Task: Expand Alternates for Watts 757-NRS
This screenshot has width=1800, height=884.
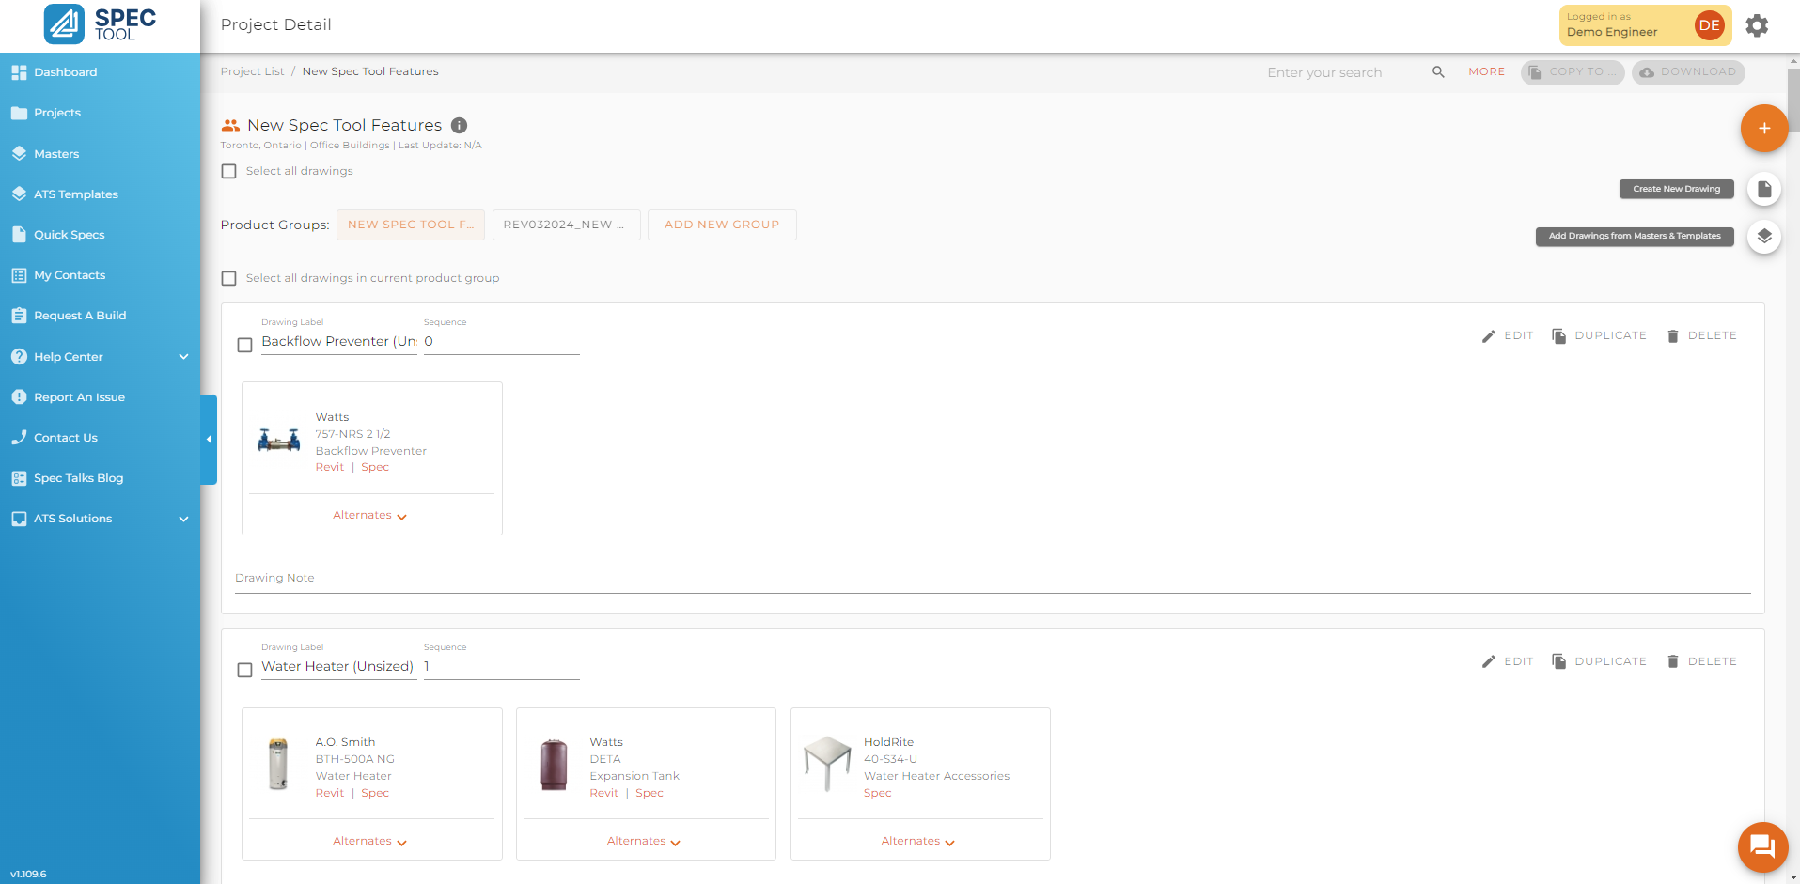Action: [x=370, y=516]
